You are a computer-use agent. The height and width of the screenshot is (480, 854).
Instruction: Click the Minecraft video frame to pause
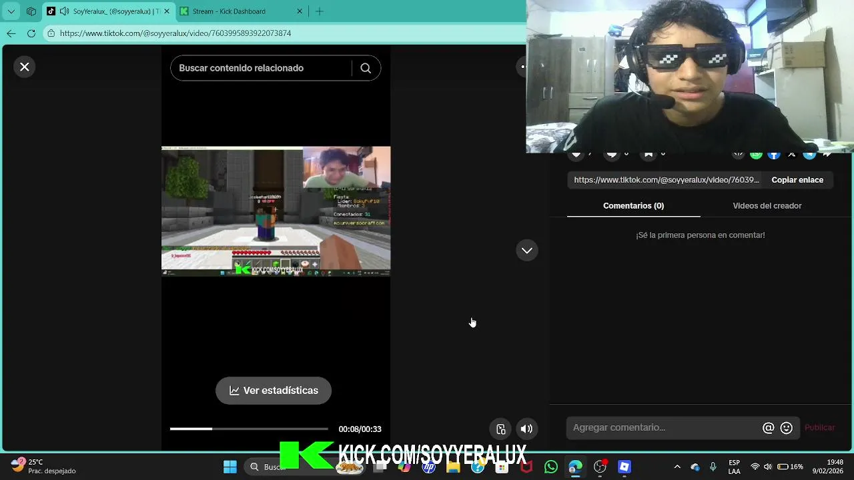276,211
